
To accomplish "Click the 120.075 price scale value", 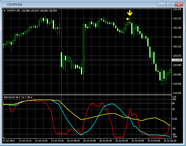I will pos(177,56).
